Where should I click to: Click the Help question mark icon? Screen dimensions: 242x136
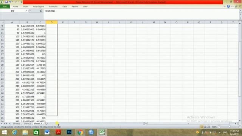[228, 6]
